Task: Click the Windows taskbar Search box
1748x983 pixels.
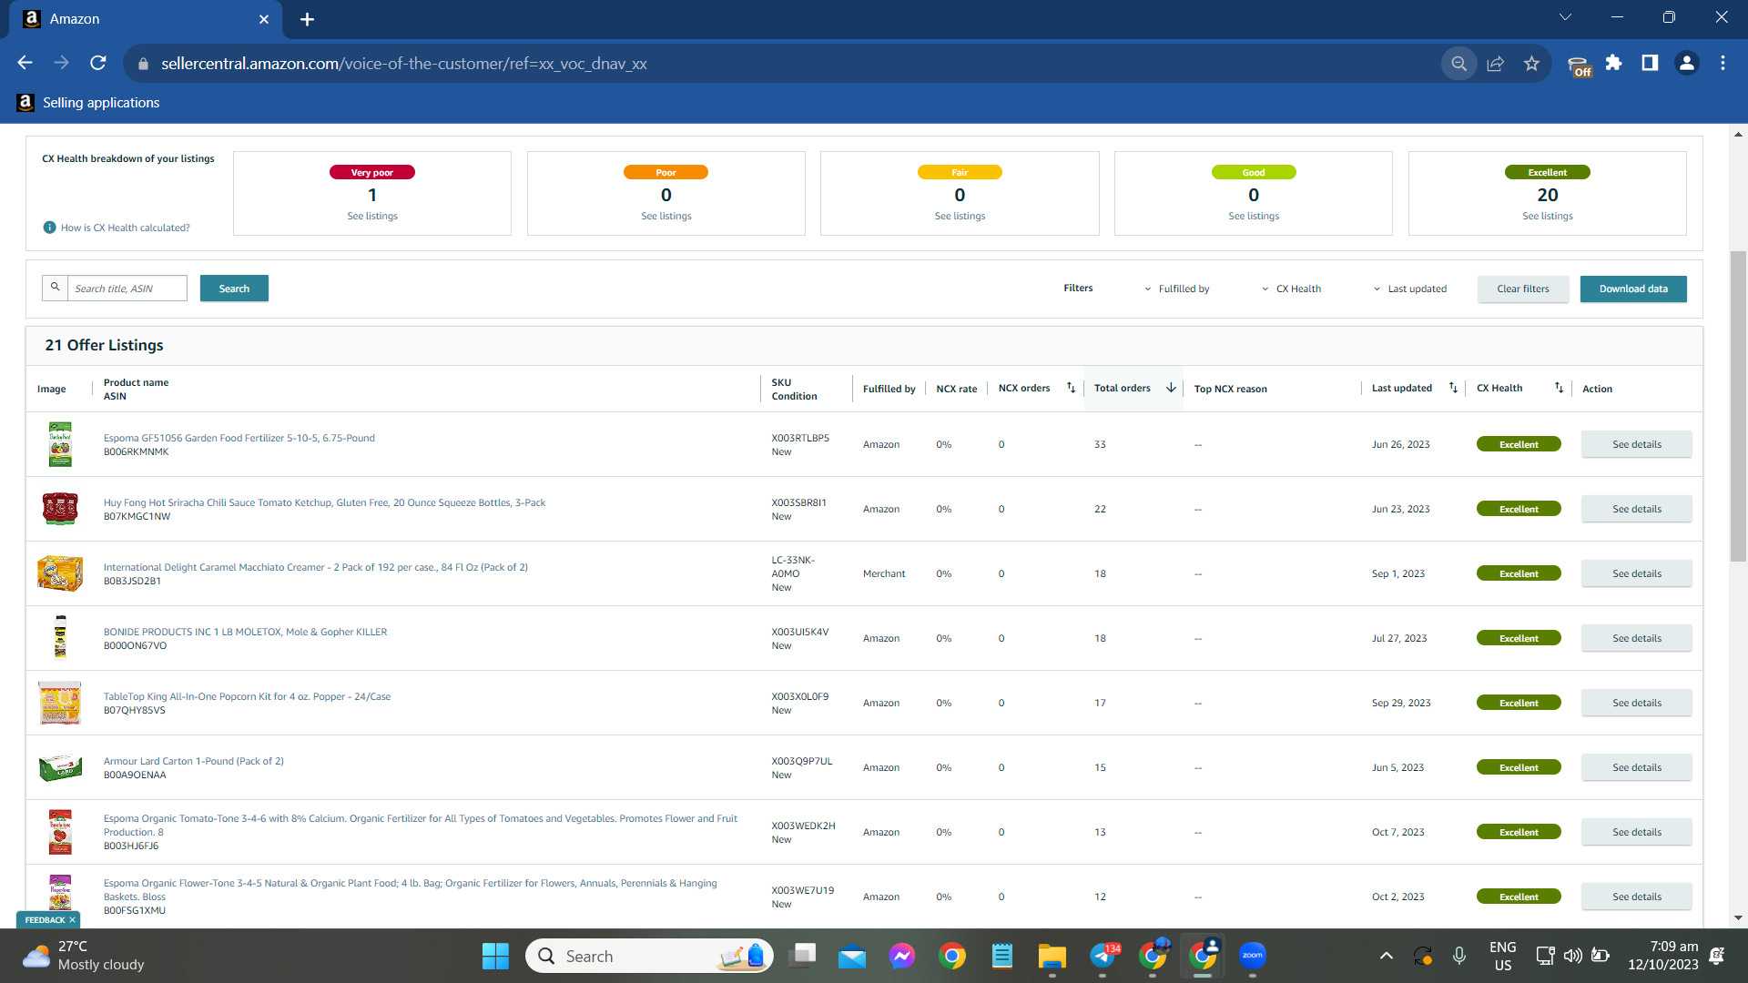Action: click(x=649, y=957)
